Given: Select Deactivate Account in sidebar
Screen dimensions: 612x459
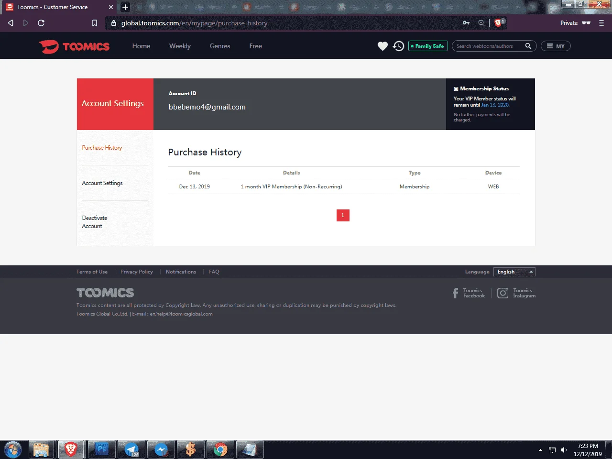Looking at the screenshot, I should click(95, 222).
